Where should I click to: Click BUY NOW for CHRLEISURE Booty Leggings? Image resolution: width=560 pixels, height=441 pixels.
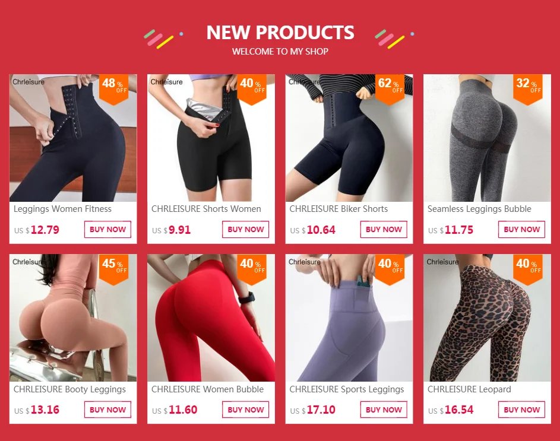point(107,410)
